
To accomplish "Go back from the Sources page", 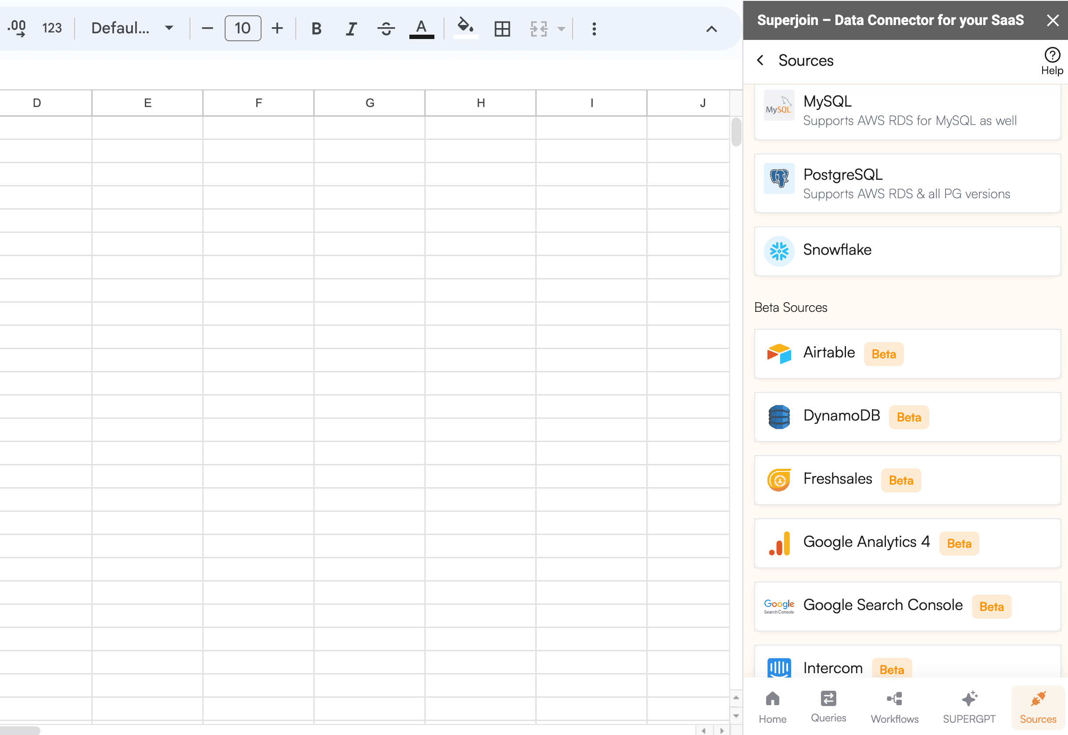I will click(760, 61).
